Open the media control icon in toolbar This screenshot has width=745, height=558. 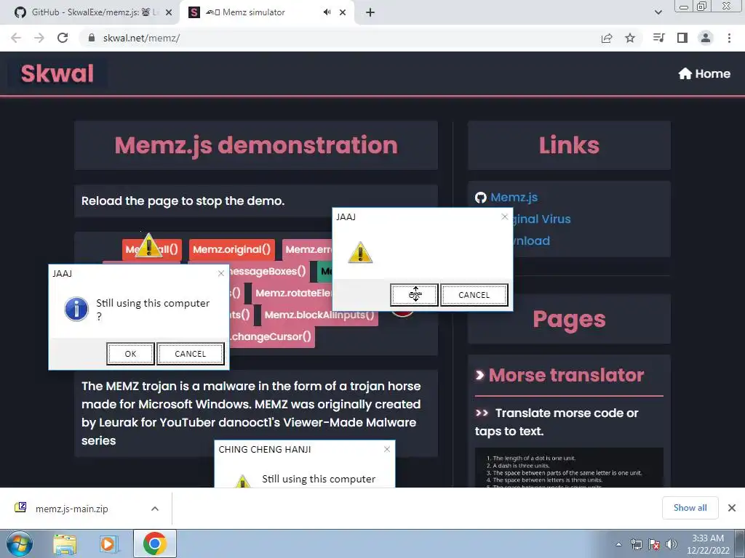(x=658, y=38)
